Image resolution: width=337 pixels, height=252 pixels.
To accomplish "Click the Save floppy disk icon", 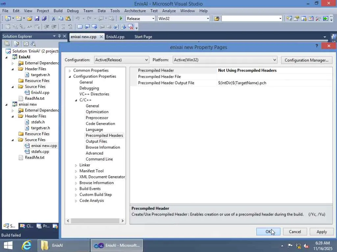I will (x=37, y=19).
